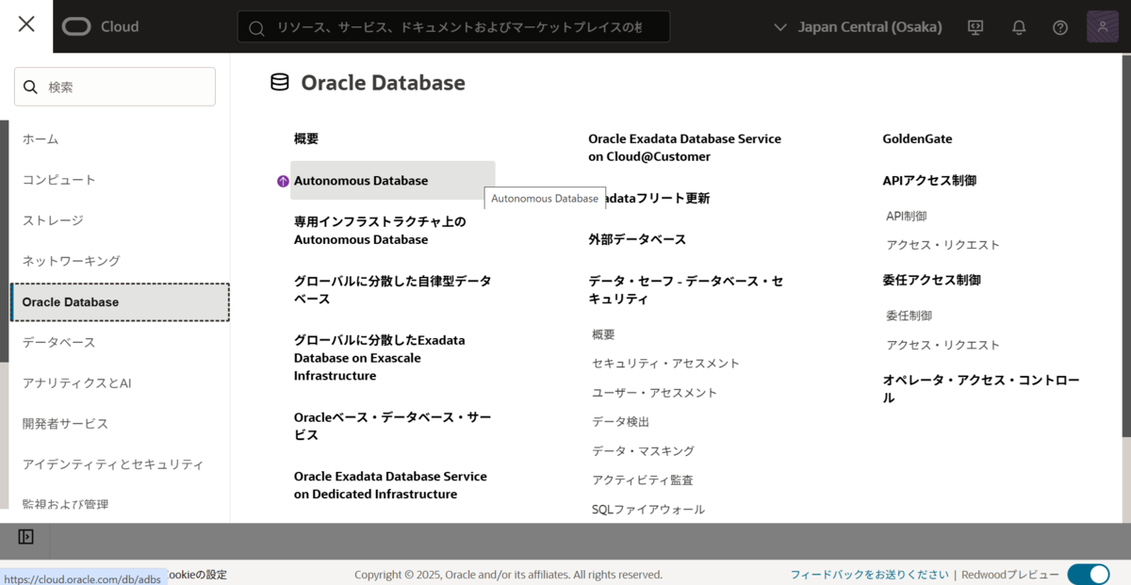This screenshot has width=1131, height=585.
Task: Toggle the Redwood preview switch
Action: pyautogui.click(x=1089, y=574)
